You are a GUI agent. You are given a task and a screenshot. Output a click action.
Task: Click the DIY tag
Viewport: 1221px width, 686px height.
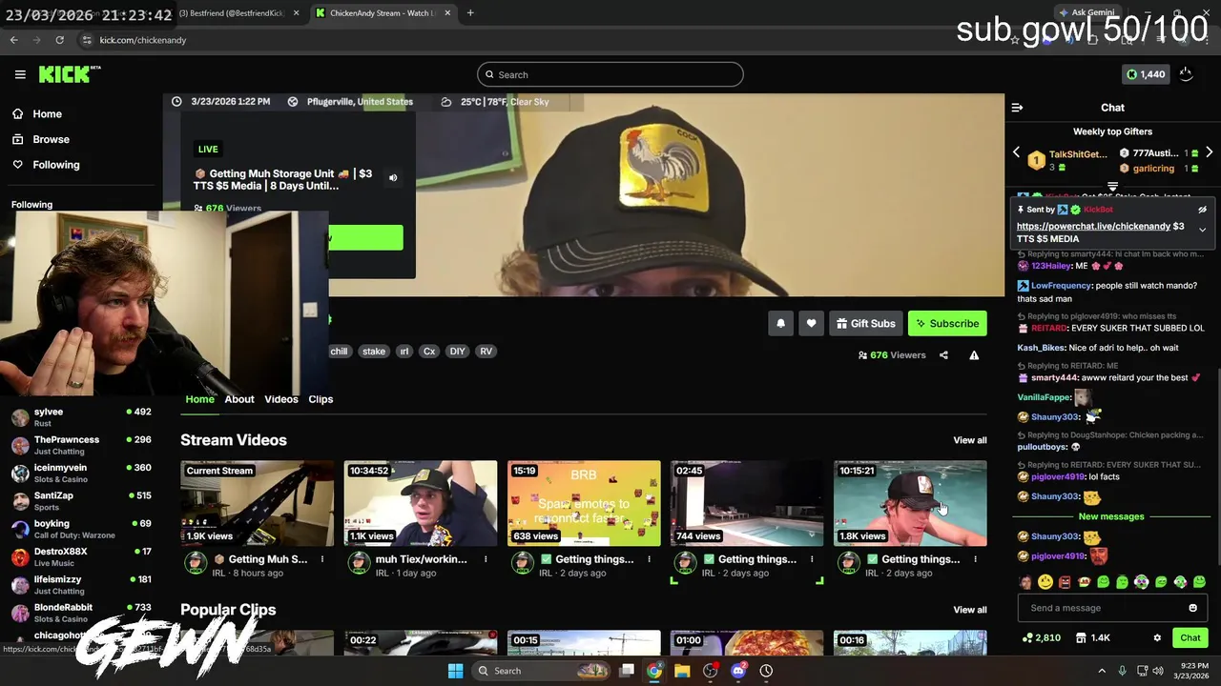(458, 352)
